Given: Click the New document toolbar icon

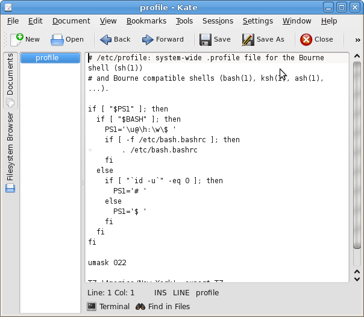Looking at the screenshot, I should [17, 40].
